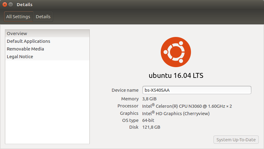Open the Legal Notice section
Image resolution: width=264 pixels, height=149 pixels.
click(x=47, y=57)
